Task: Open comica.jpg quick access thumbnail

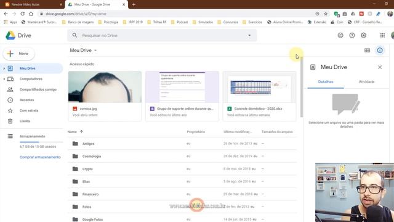Action: click(105, 87)
